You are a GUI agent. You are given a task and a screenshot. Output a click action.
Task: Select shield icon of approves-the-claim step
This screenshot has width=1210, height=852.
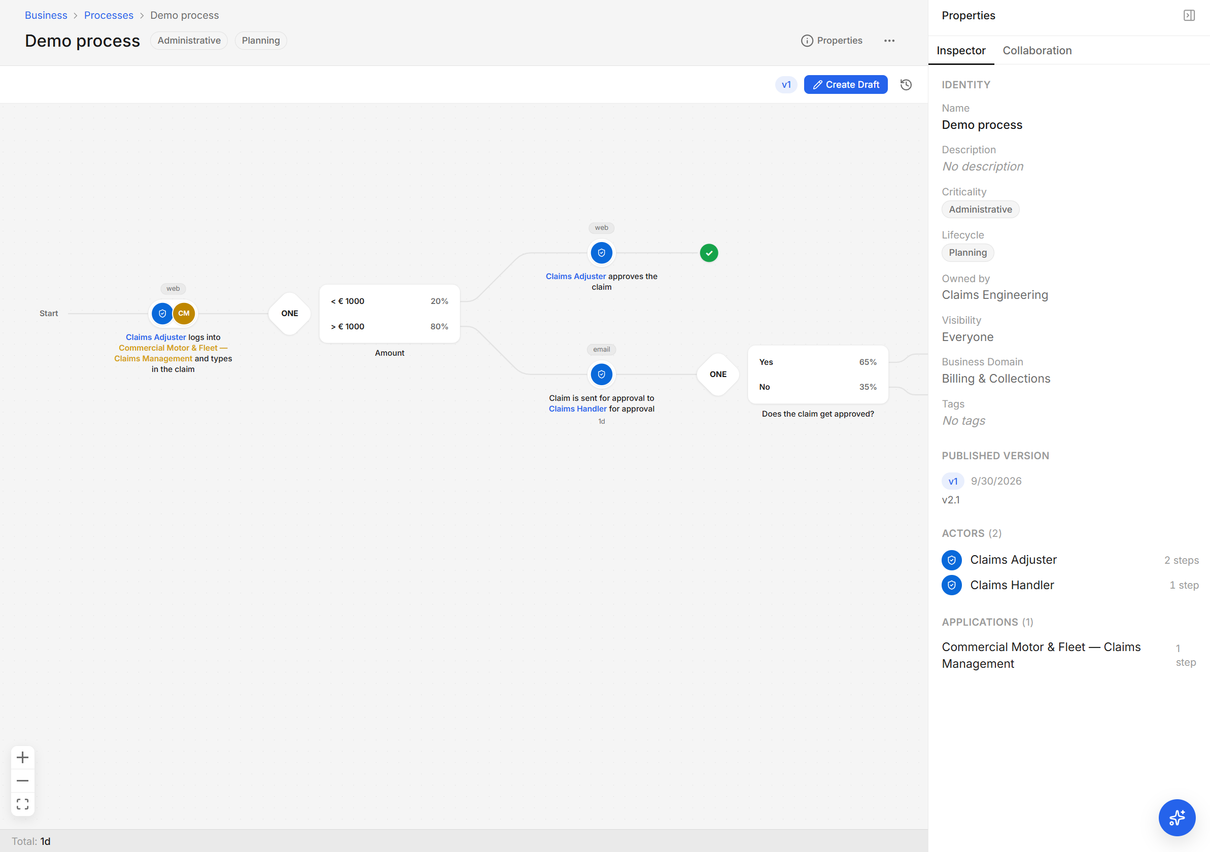601,253
